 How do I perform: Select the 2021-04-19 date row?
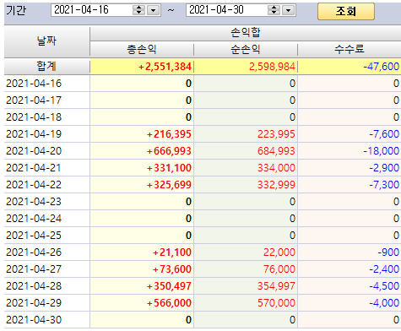click(x=203, y=134)
